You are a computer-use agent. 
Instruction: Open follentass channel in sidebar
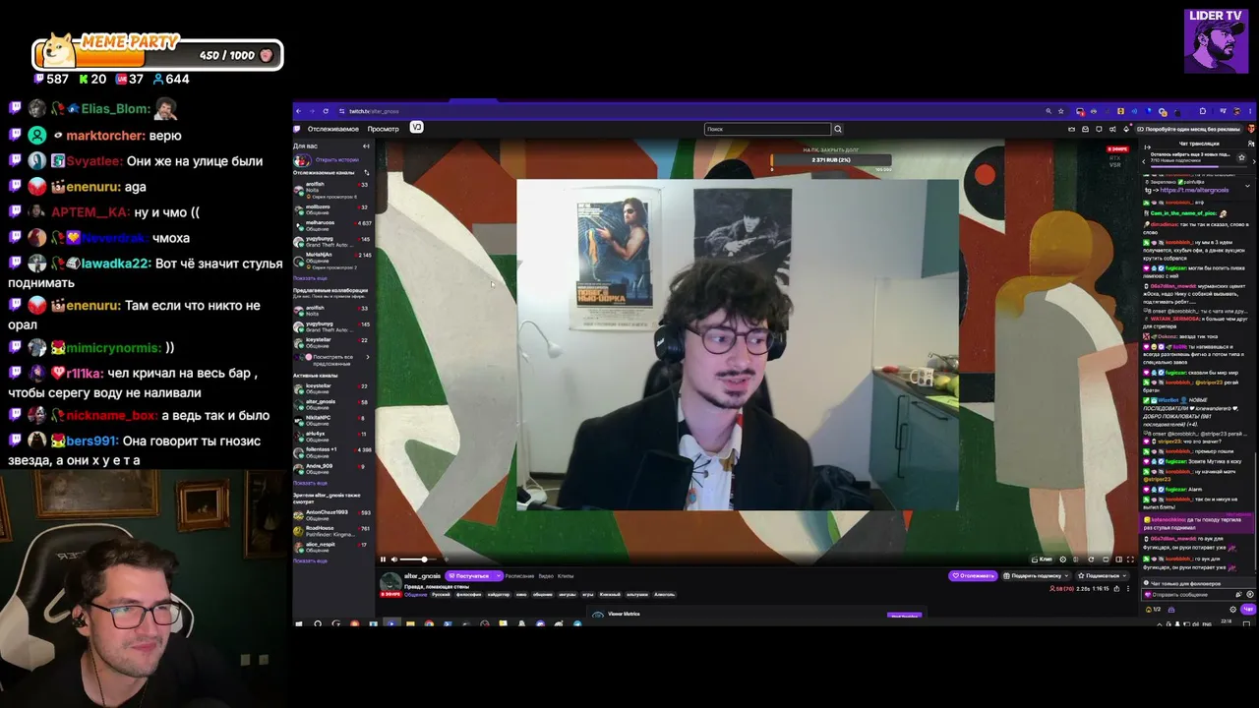click(x=331, y=452)
